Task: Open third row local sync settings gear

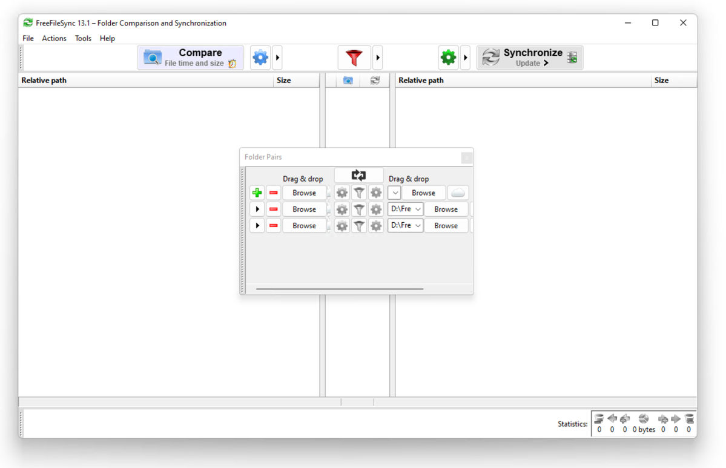Action: pyautogui.click(x=376, y=225)
